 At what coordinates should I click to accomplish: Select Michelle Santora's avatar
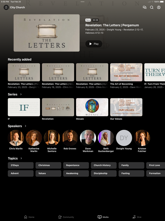click(52, 138)
